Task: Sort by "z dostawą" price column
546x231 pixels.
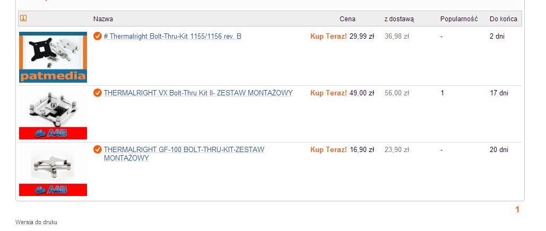Action: 399,19
